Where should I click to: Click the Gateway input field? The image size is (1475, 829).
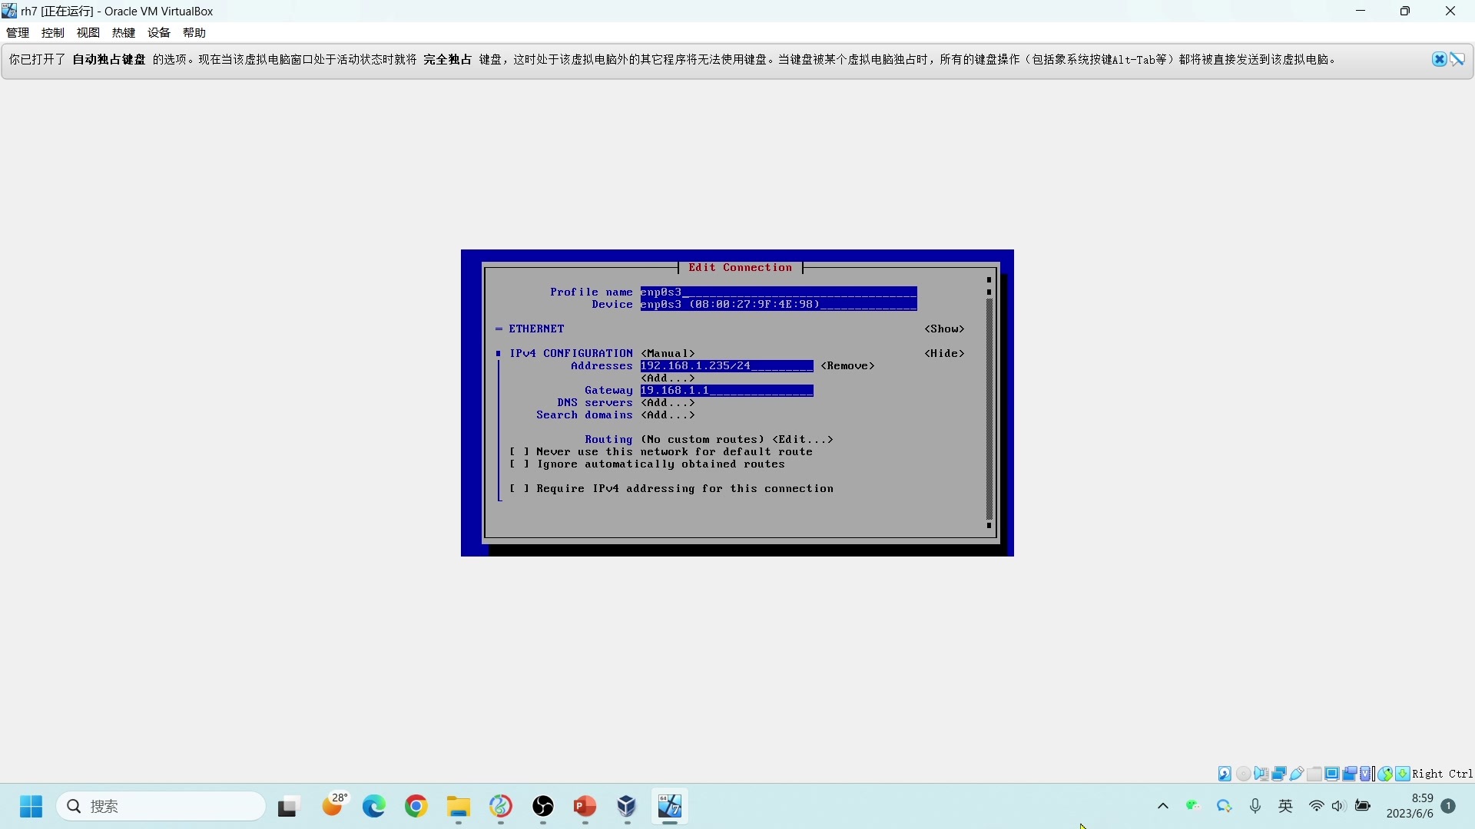tap(726, 391)
